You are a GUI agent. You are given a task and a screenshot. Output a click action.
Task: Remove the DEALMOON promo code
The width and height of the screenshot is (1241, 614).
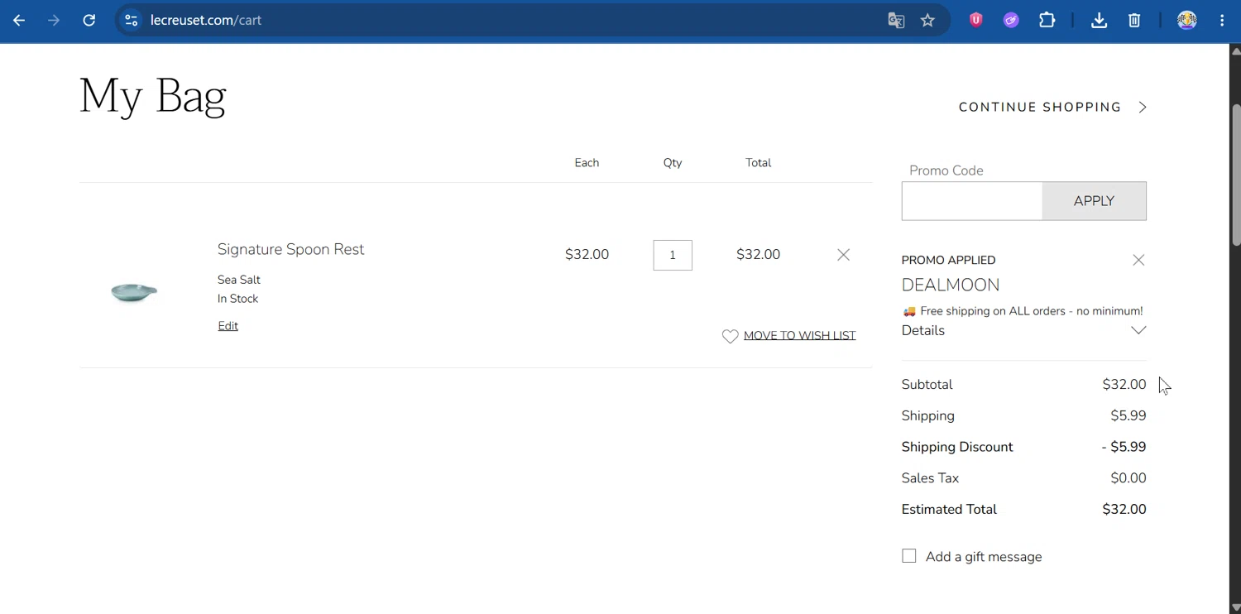pos(1138,260)
